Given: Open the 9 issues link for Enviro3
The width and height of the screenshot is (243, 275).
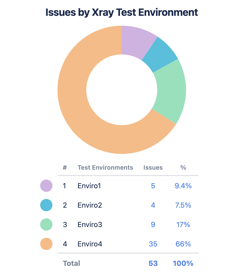Looking at the screenshot, I should (x=153, y=224).
